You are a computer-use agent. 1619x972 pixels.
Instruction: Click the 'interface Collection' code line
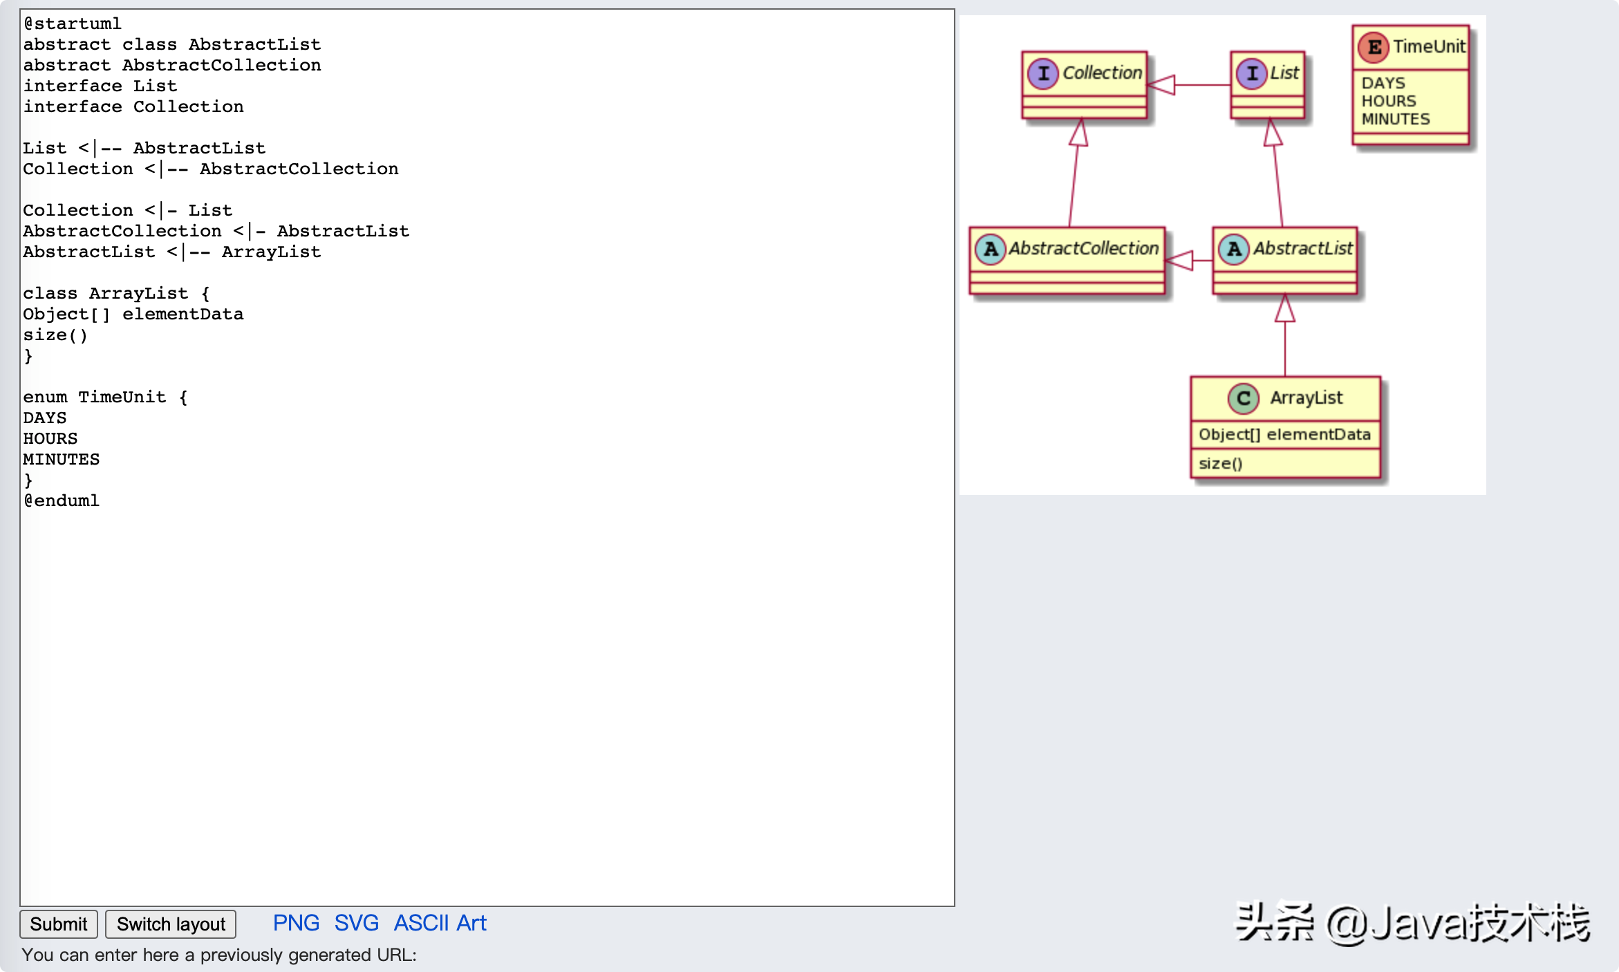[133, 106]
